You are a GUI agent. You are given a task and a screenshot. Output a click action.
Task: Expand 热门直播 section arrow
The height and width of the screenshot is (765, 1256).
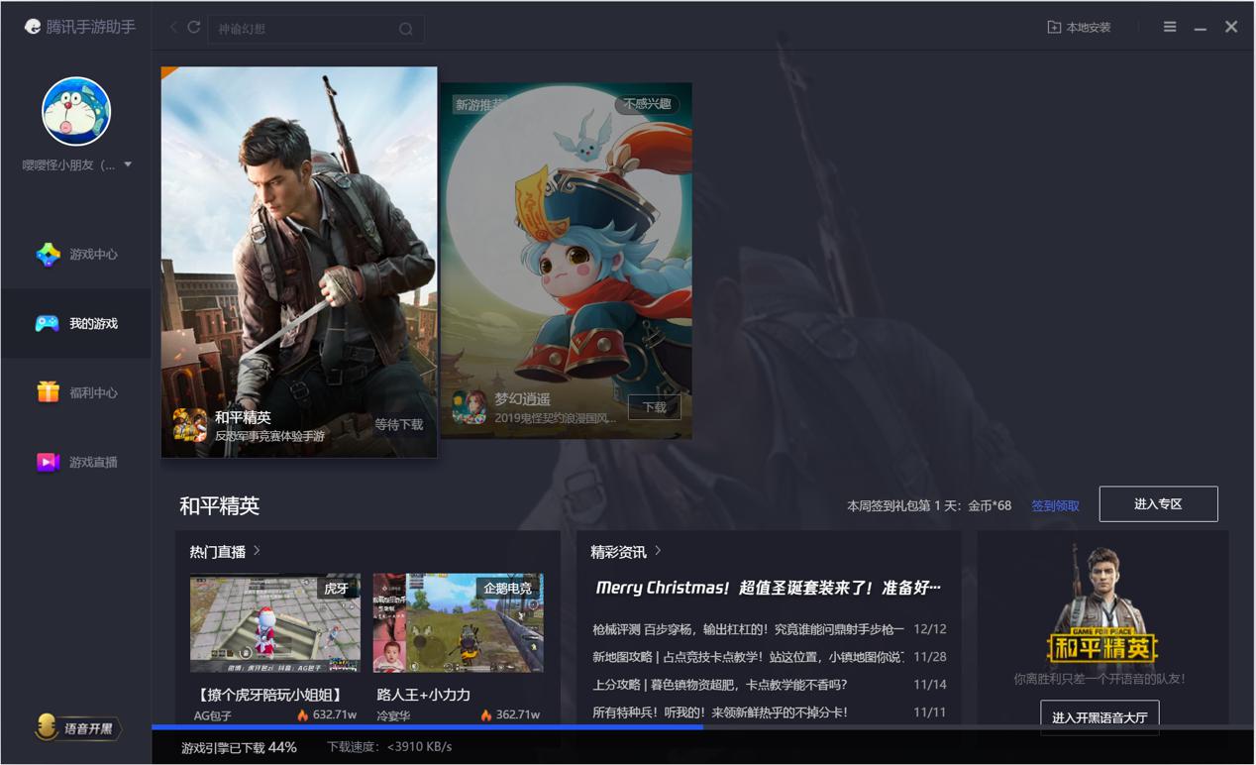(x=257, y=551)
